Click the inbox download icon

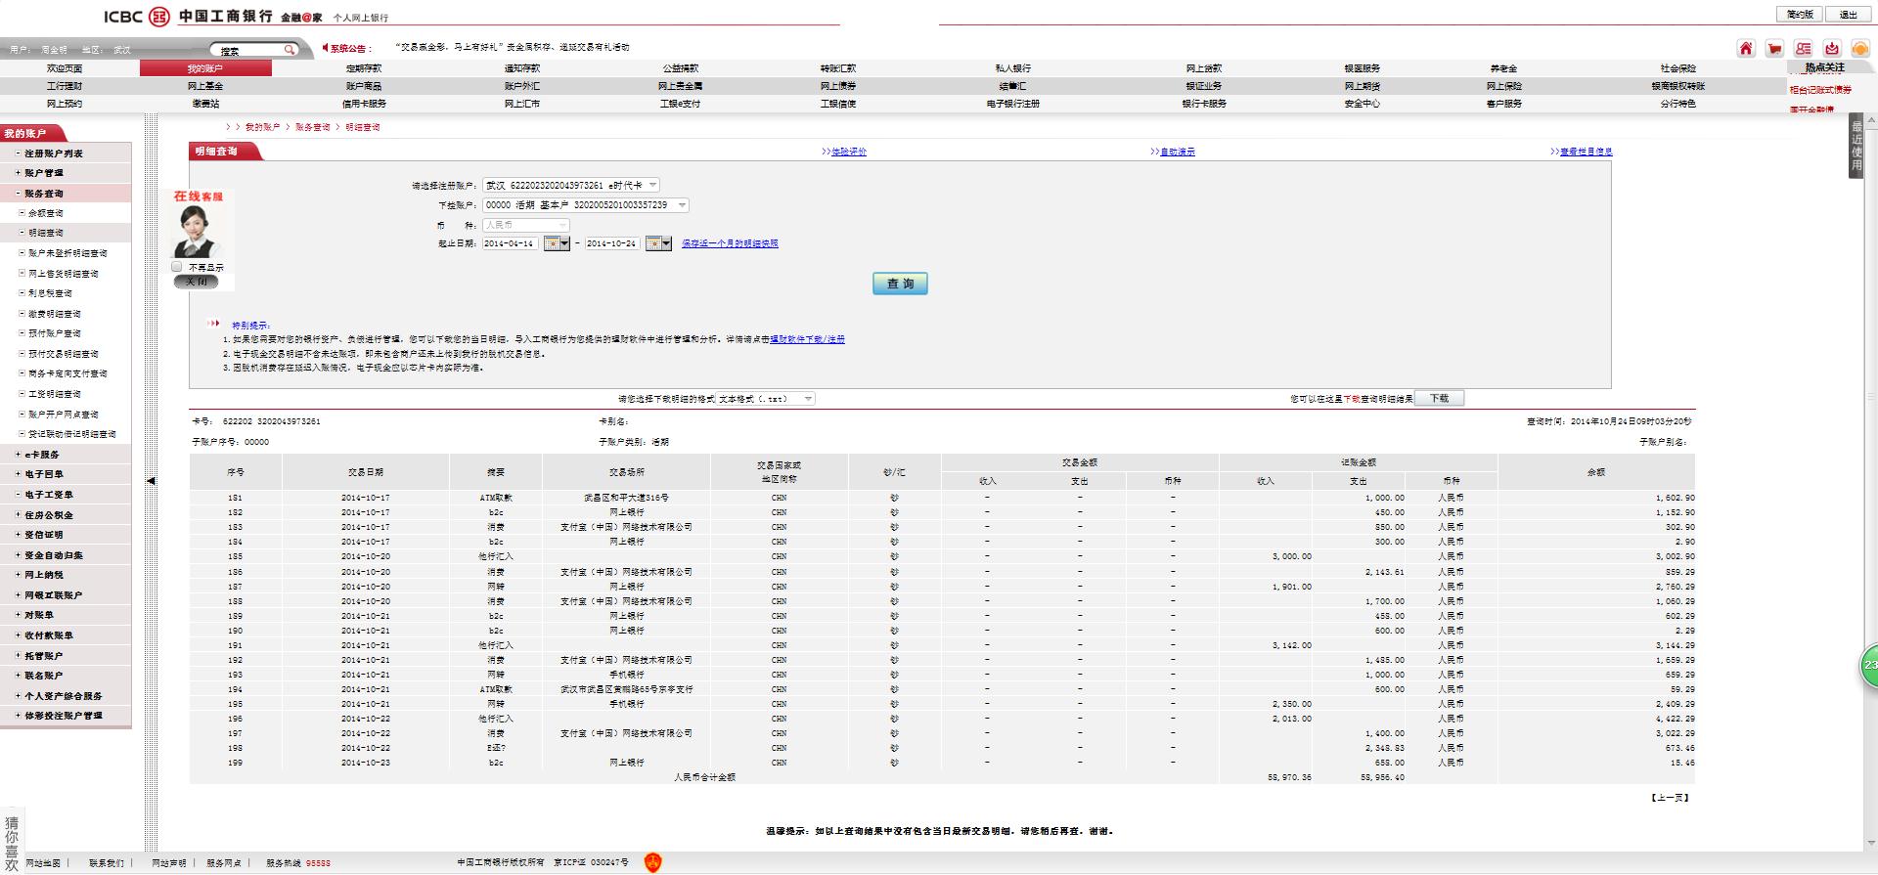pos(1832,49)
